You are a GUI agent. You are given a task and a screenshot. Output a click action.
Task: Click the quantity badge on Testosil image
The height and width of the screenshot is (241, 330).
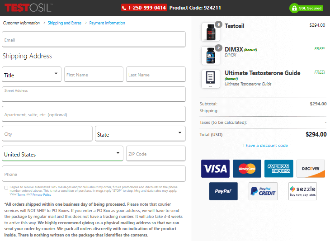219,24
